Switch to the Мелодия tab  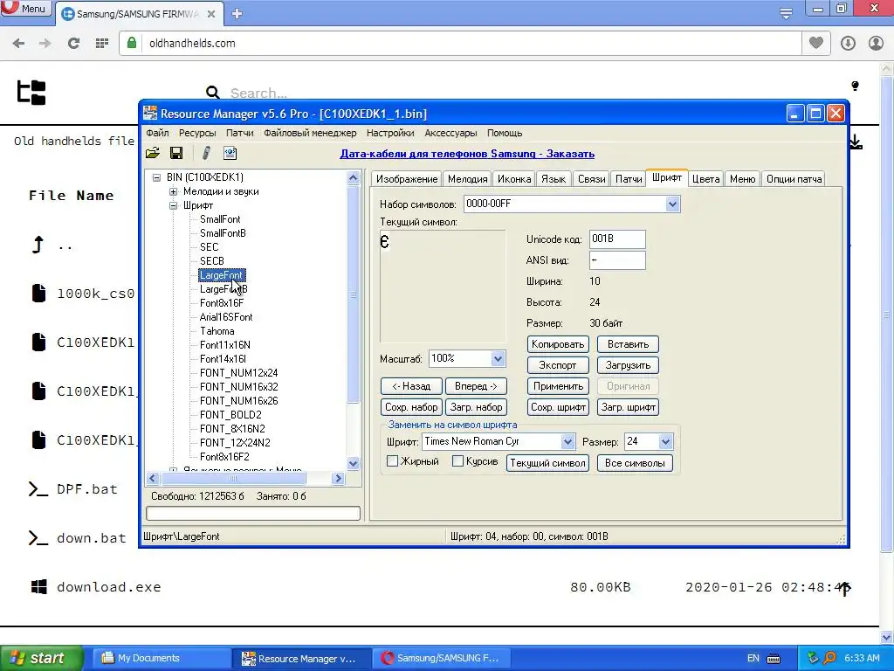468,179
